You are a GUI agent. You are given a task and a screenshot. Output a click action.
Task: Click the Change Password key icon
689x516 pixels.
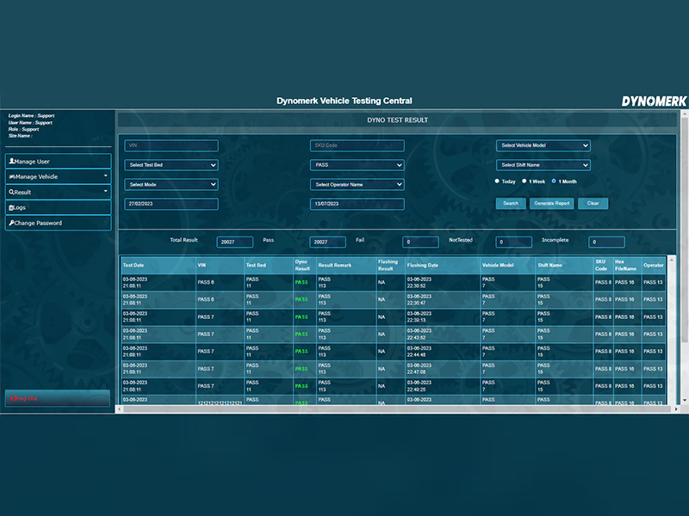coord(10,223)
